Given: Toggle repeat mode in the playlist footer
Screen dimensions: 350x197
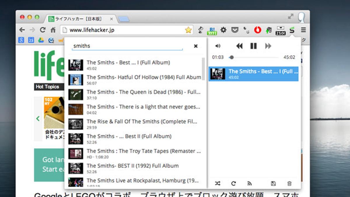Looking at the screenshot, I should click(x=233, y=184).
